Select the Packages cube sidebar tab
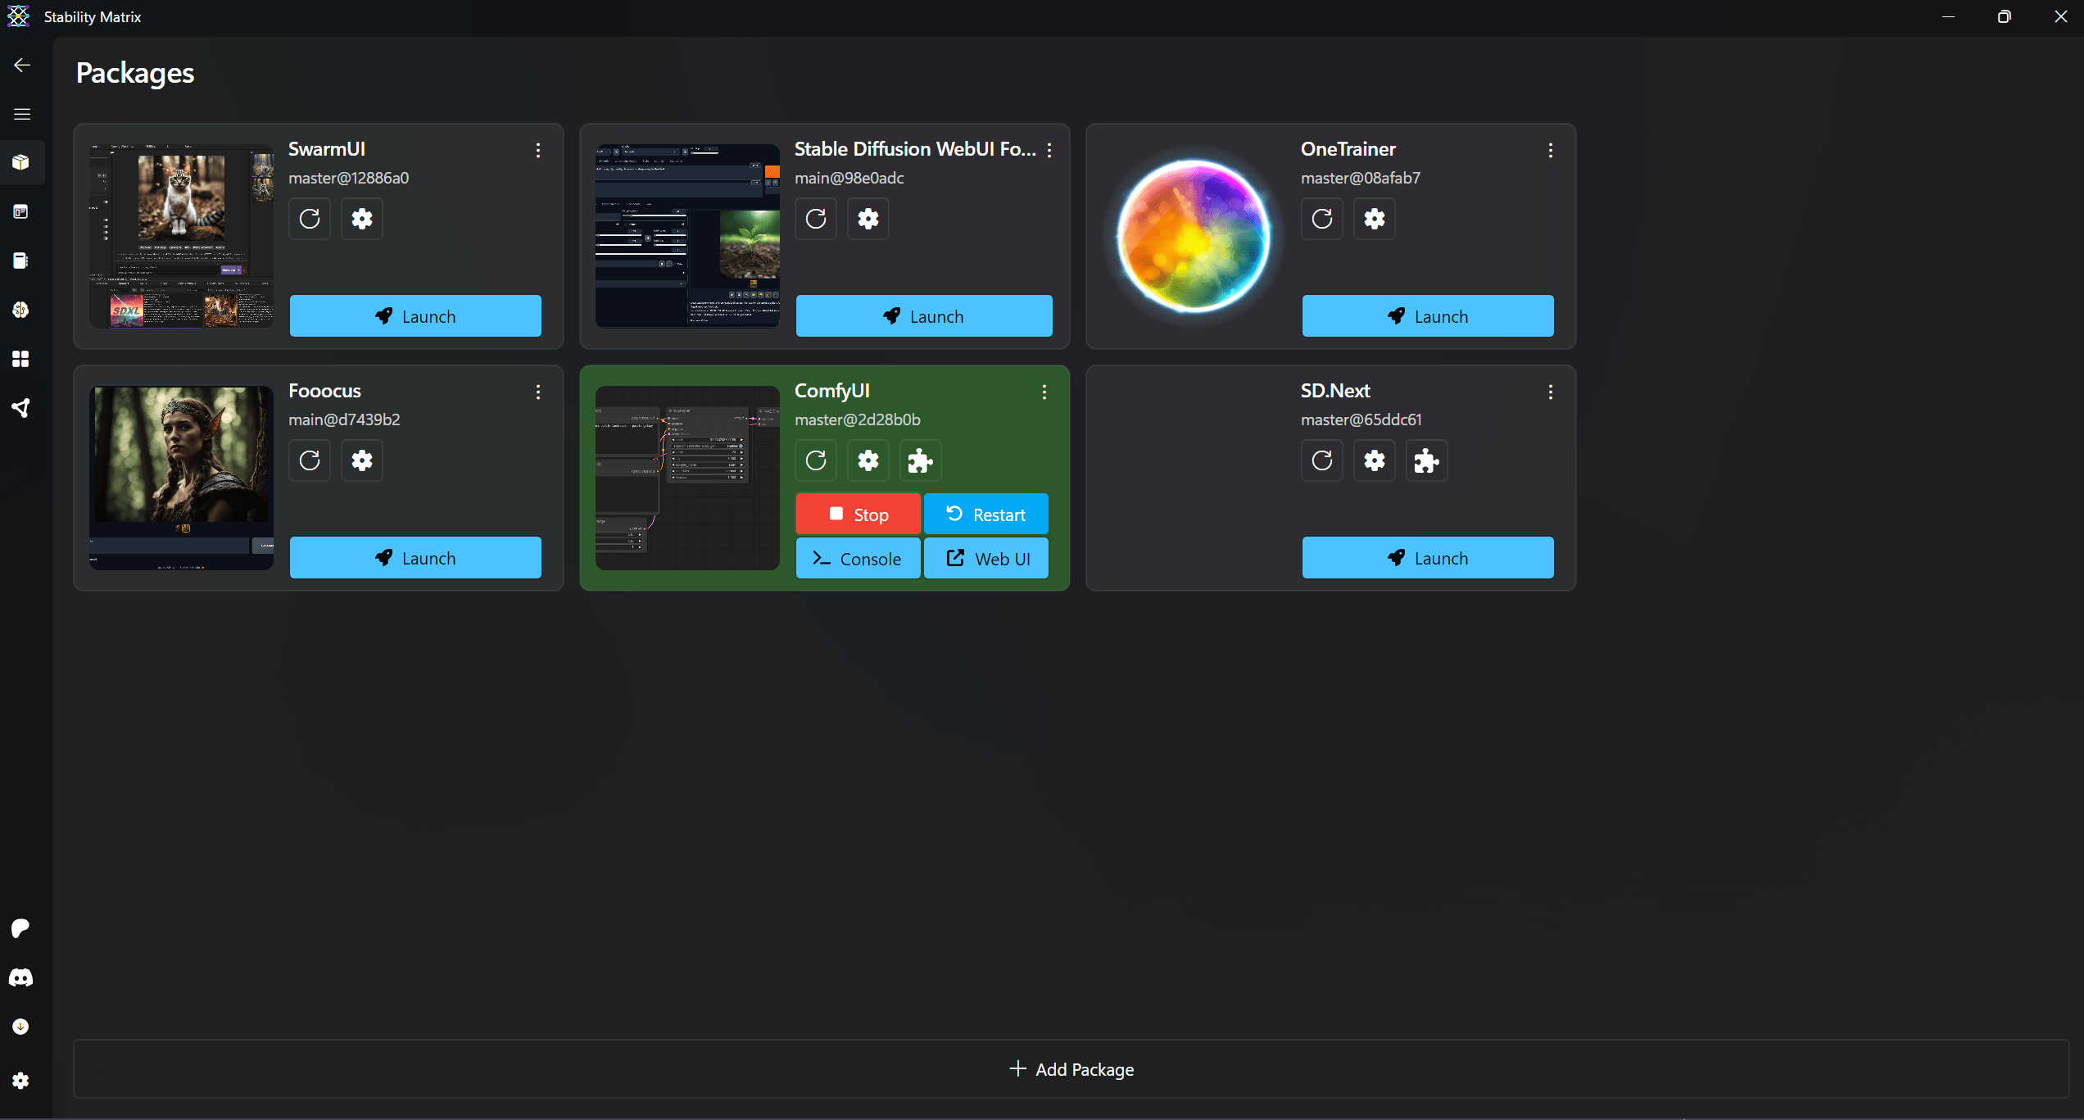Image resolution: width=2084 pixels, height=1120 pixels. coord(21,162)
